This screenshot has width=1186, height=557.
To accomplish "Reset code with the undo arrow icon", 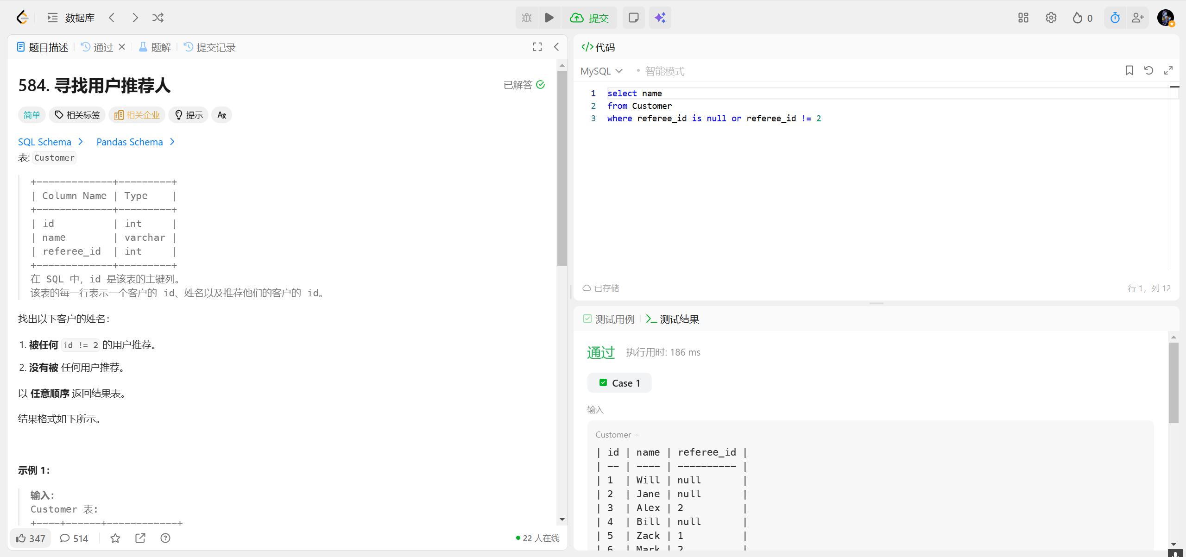I will 1148,70.
